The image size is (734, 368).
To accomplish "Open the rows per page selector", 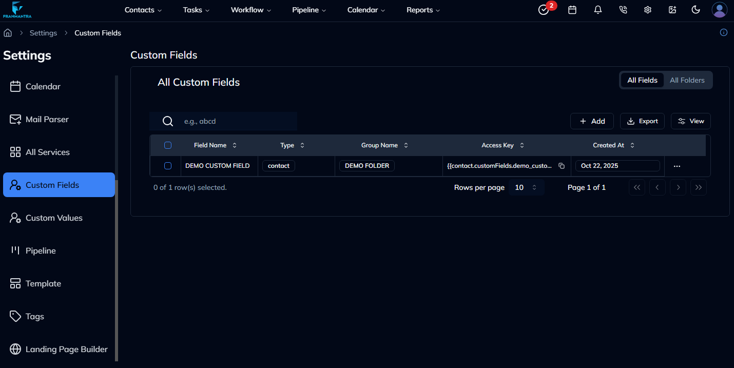I will tap(526, 187).
